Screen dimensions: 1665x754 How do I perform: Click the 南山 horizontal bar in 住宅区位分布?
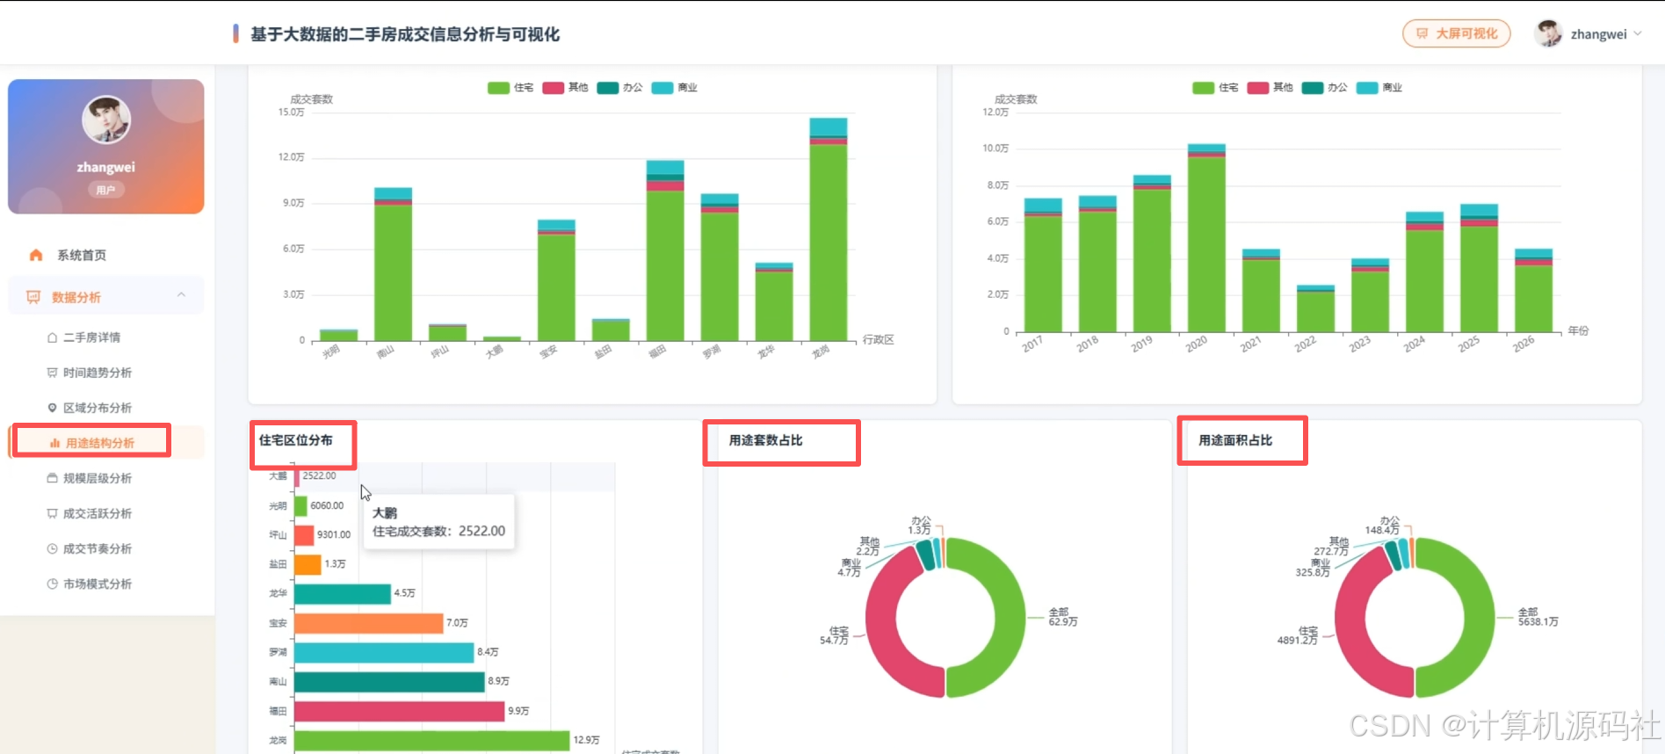(x=390, y=682)
